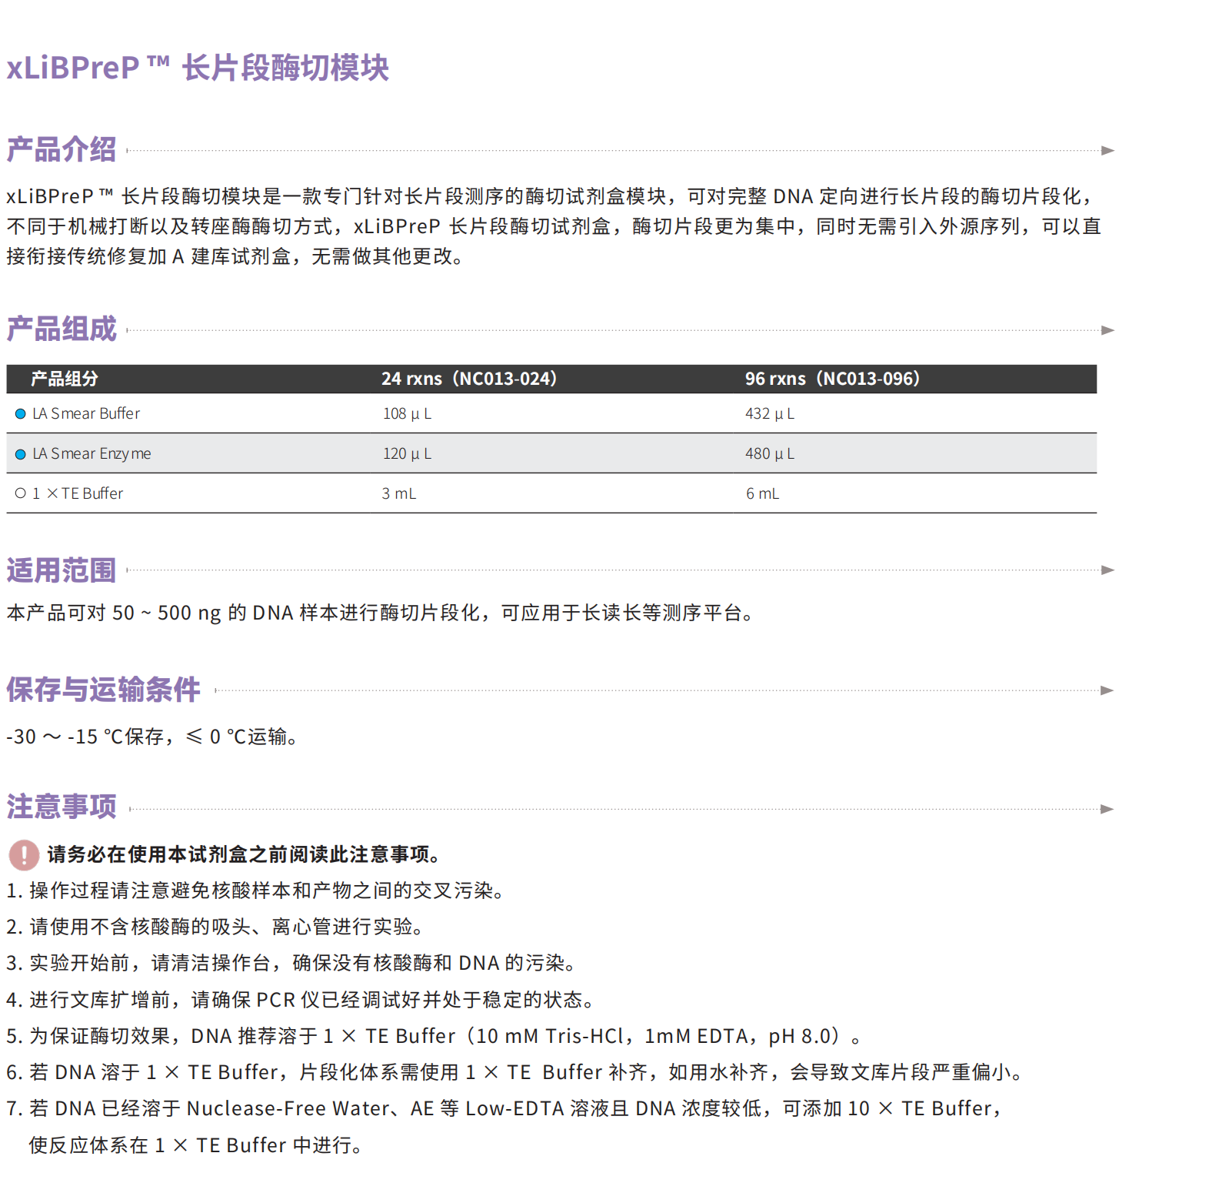
Task: Click the 产品组分 table column header
Action: (x=65, y=379)
